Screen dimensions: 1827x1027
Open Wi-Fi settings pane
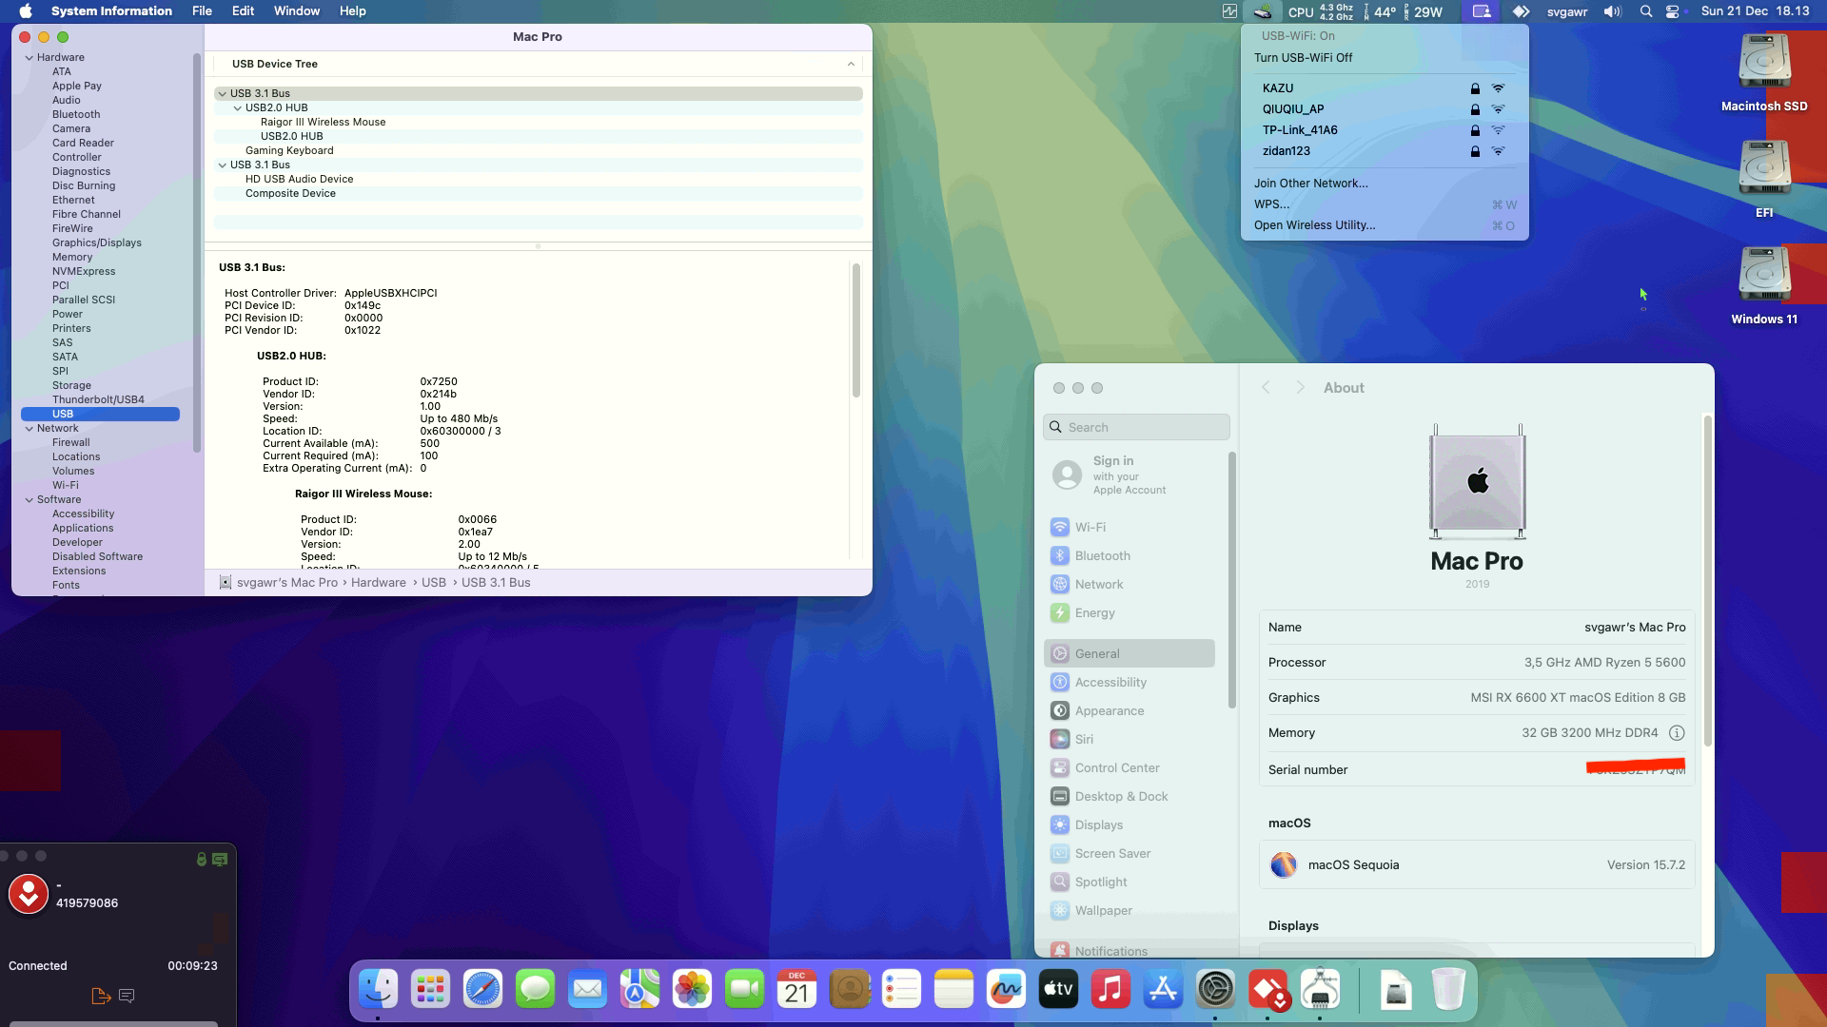pyautogui.click(x=1130, y=527)
